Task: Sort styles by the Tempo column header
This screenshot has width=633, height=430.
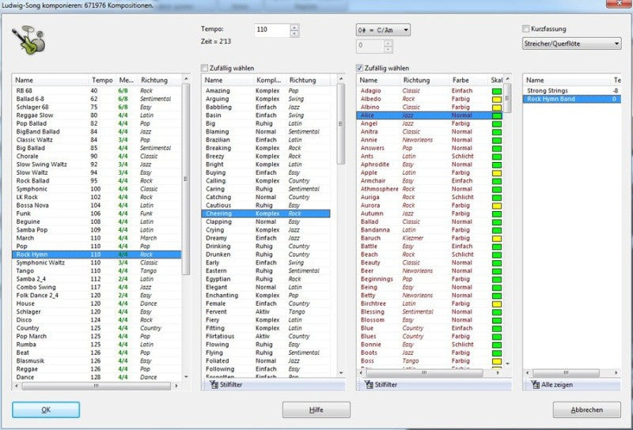Action: coord(102,80)
